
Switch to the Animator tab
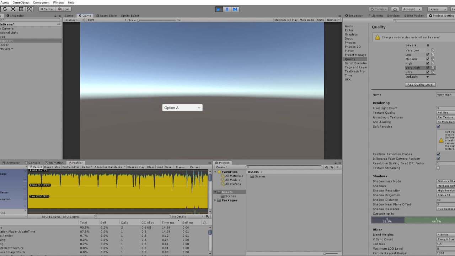click(x=11, y=163)
